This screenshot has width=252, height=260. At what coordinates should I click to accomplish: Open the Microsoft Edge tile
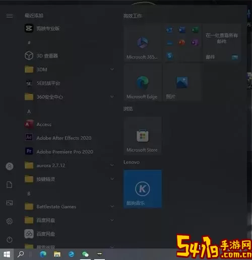(143, 82)
